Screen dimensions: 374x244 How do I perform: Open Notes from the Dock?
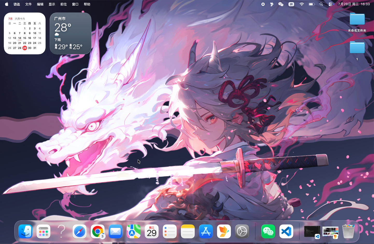[188, 231]
